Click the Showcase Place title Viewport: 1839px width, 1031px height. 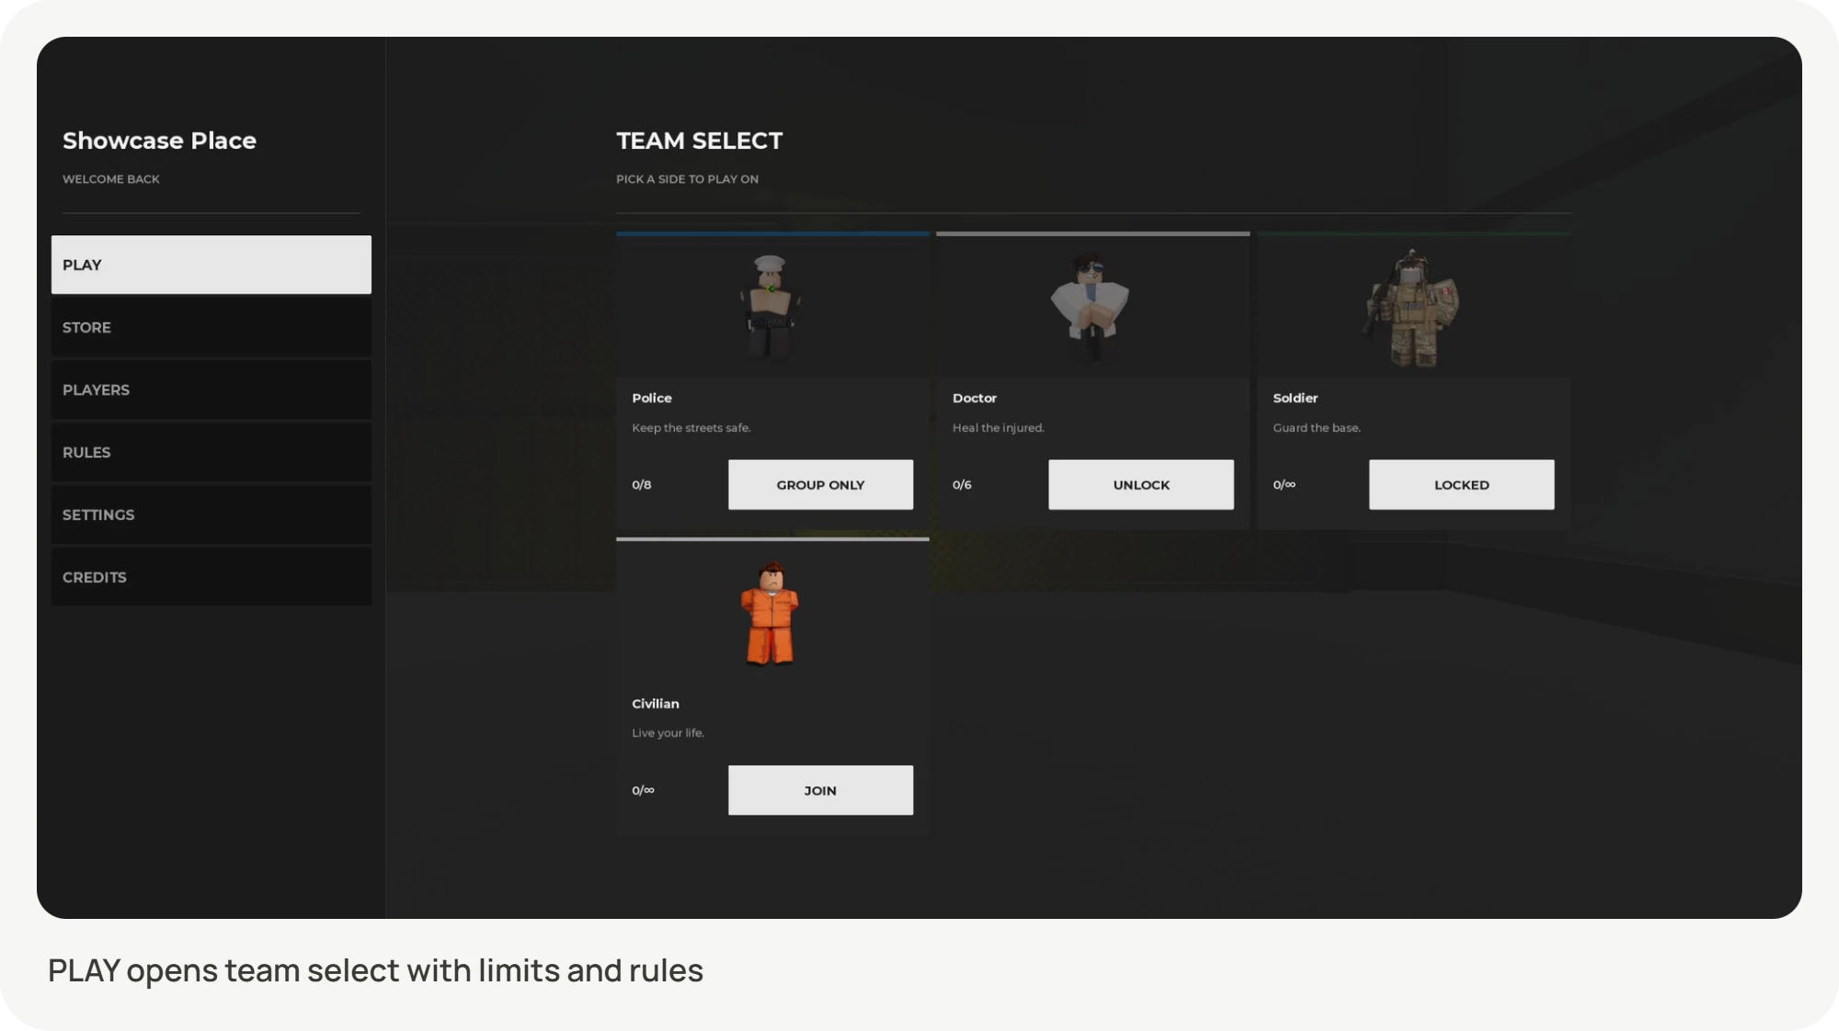[159, 141]
